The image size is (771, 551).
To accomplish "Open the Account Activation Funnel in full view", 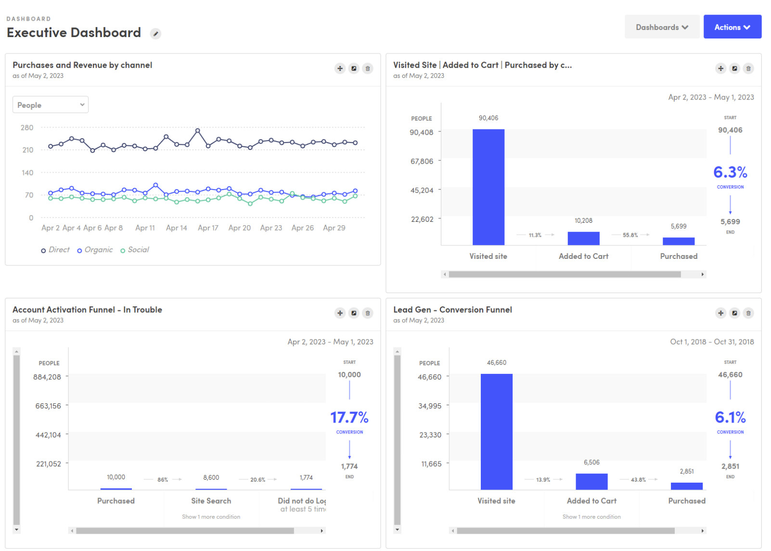I will coord(354,313).
